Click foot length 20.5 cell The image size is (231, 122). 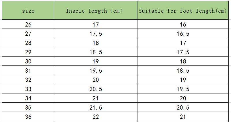[183, 108]
